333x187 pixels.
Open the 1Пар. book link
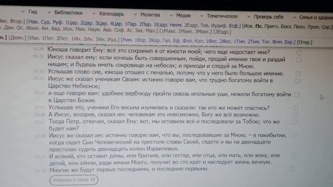click(x=131, y=24)
